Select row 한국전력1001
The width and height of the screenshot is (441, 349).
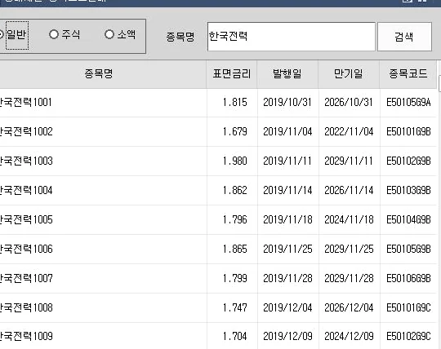pyautogui.click(x=218, y=103)
